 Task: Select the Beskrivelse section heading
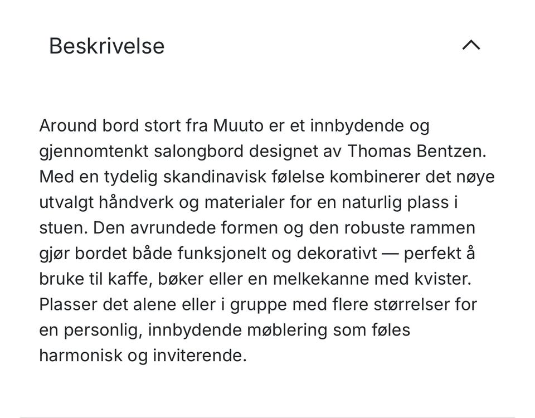(x=106, y=46)
